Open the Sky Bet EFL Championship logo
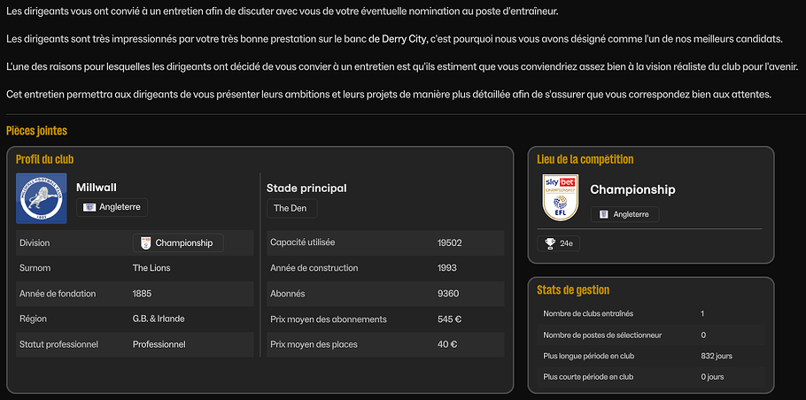This screenshot has height=400, width=806. [561, 197]
